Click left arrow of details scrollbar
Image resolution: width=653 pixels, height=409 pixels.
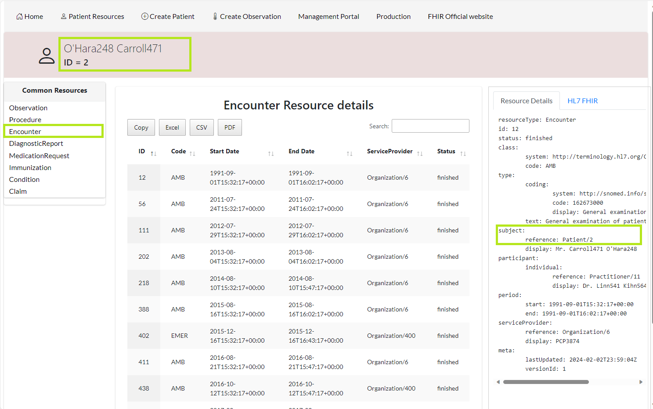[498, 382]
